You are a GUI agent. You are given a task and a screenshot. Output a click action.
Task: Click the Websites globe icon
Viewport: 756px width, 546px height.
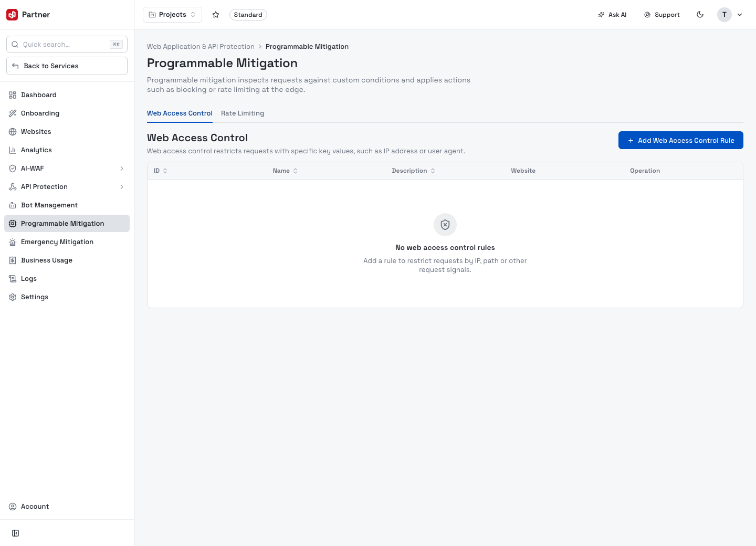(x=13, y=132)
